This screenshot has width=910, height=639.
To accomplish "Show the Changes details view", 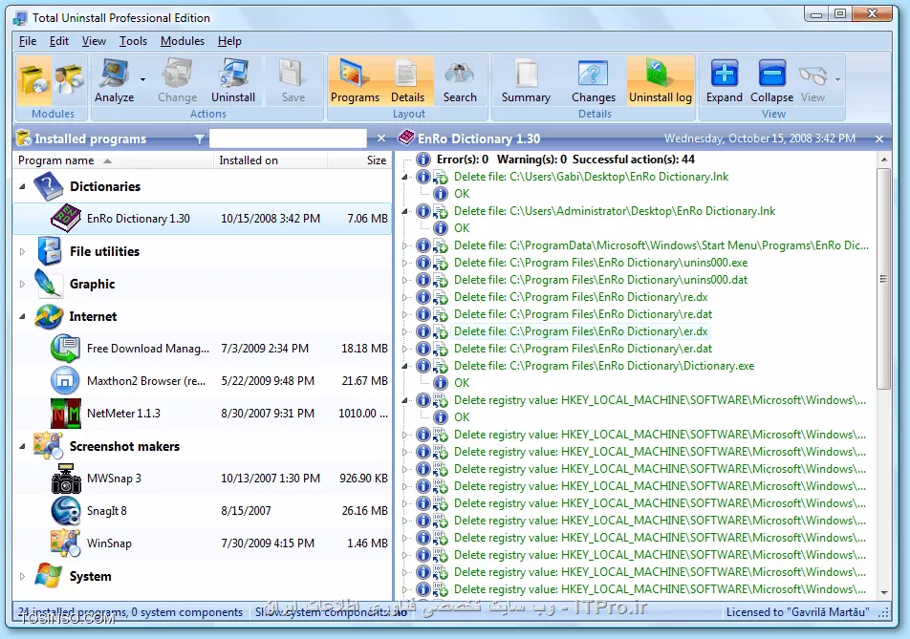I will click(593, 81).
